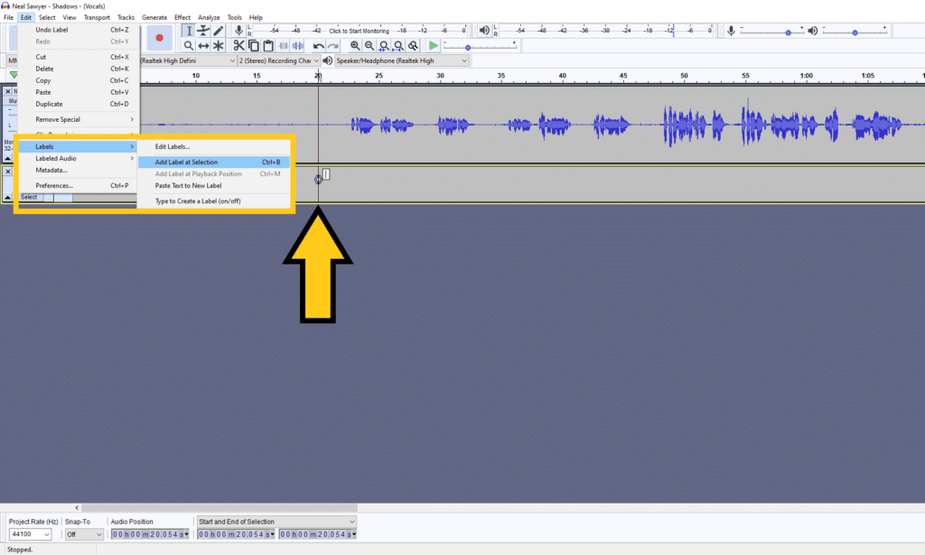Open the Speaker/Headphone playback device dropdown
This screenshot has width=925, height=555.
(x=400, y=60)
